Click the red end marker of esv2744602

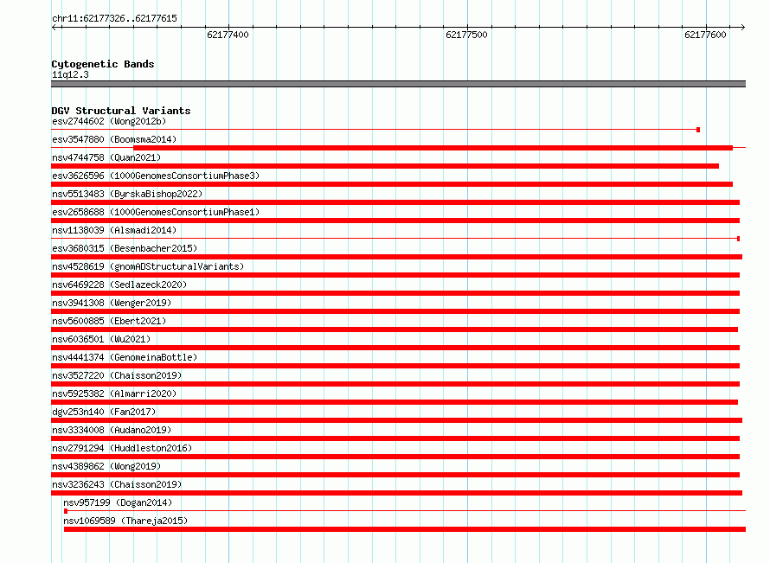[x=698, y=130]
